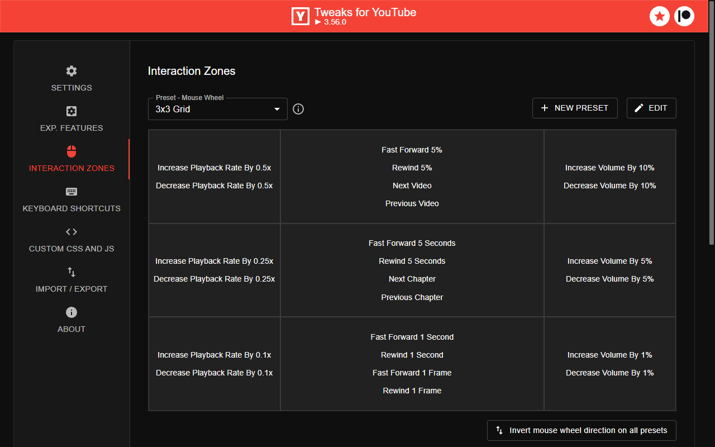The width and height of the screenshot is (715, 447).
Task: Open the About info icon
Action: (x=71, y=312)
